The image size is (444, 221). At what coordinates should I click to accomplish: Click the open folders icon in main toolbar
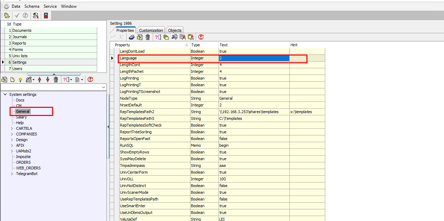click(x=7, y=16)
